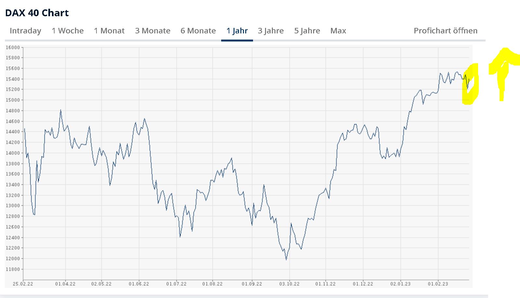Click the 25.02.22 date label
Viewport: 520px width, 298px height.
[x=23, y=284]
